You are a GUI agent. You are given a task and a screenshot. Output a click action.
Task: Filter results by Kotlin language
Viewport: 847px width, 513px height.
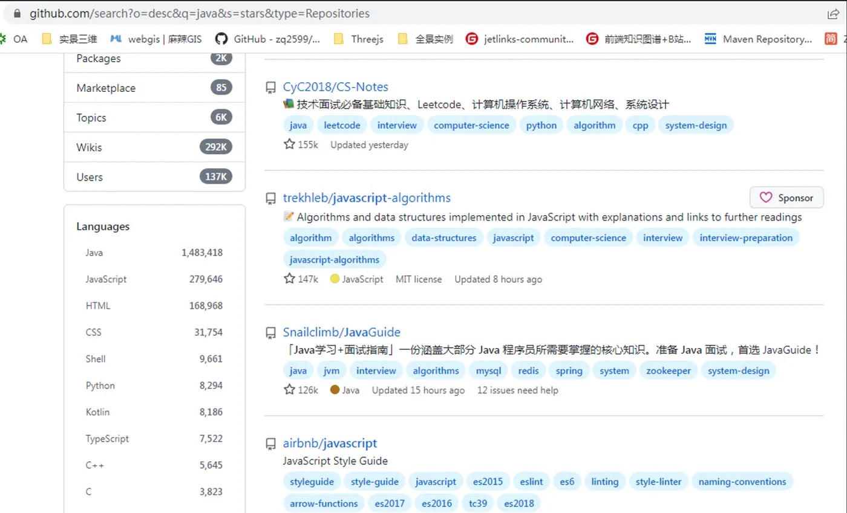click(x=154, y=412)
